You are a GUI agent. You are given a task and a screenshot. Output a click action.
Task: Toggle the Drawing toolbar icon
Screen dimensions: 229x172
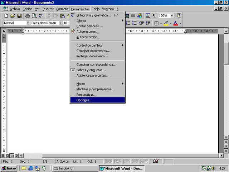tap(140, 15)
